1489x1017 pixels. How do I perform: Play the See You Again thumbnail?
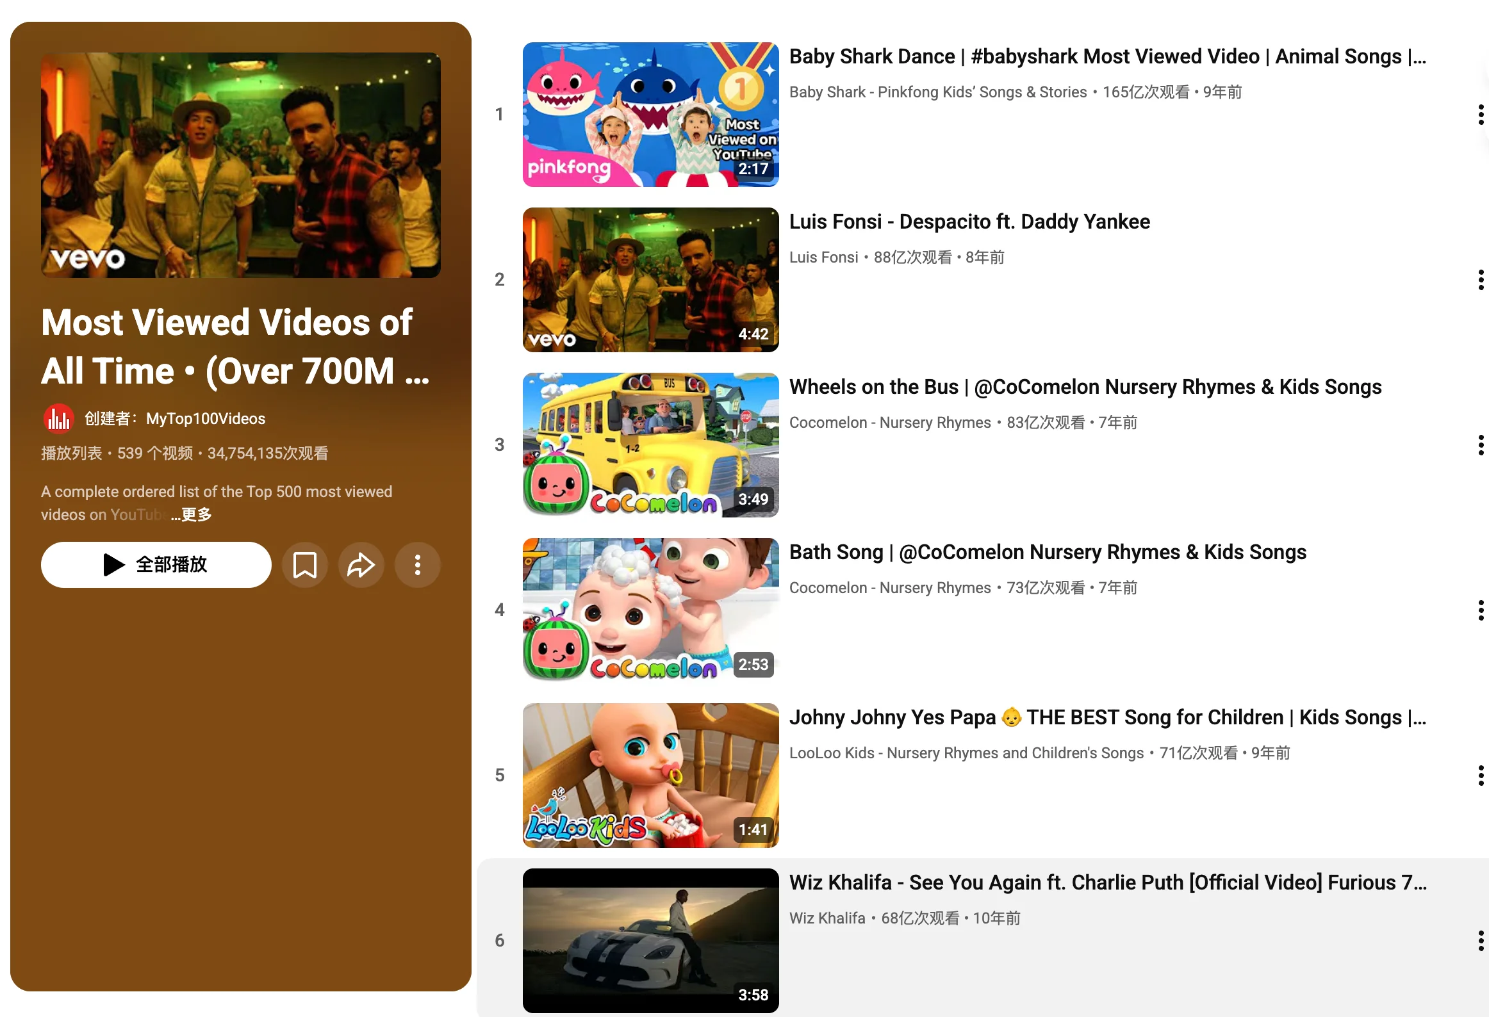pos(651,940)
